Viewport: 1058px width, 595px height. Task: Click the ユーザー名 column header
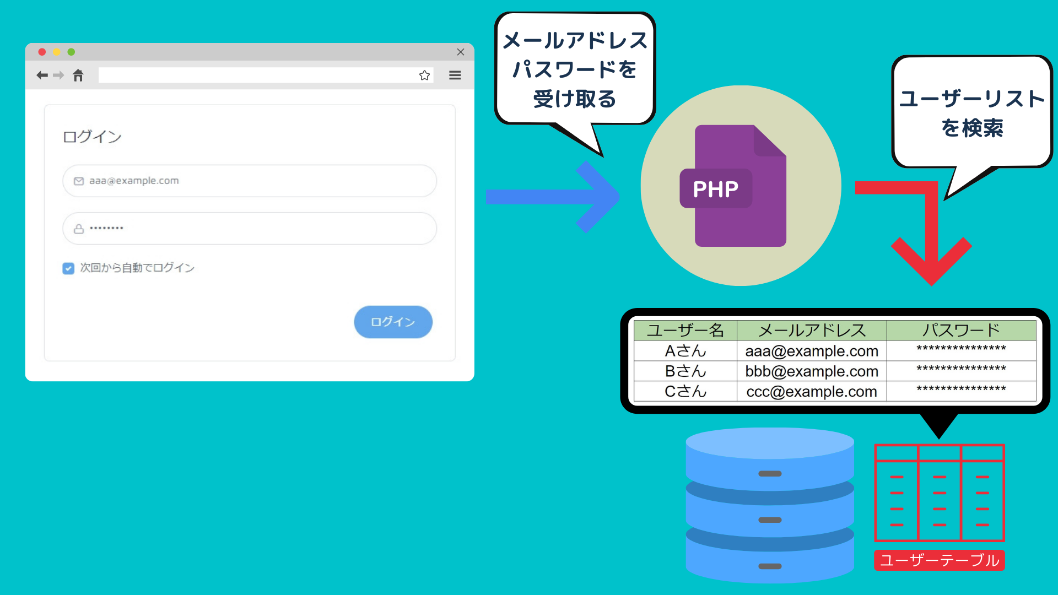[x=685, y=331]
